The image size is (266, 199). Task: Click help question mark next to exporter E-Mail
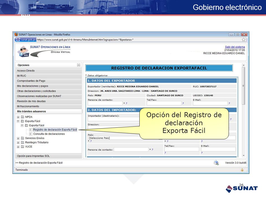coord(229,103)
